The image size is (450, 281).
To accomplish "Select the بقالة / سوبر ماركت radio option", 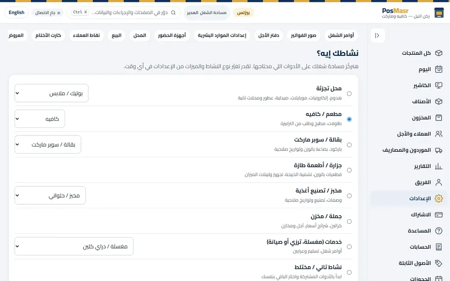I will click(349, 145).
